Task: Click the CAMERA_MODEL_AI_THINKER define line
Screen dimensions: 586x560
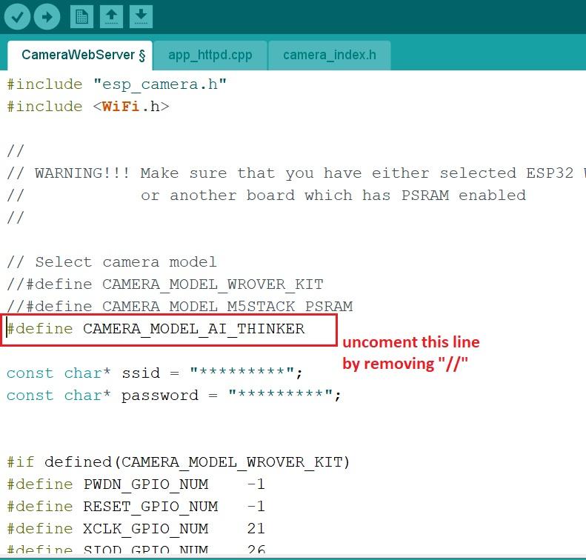Action: tap(156, 329)
